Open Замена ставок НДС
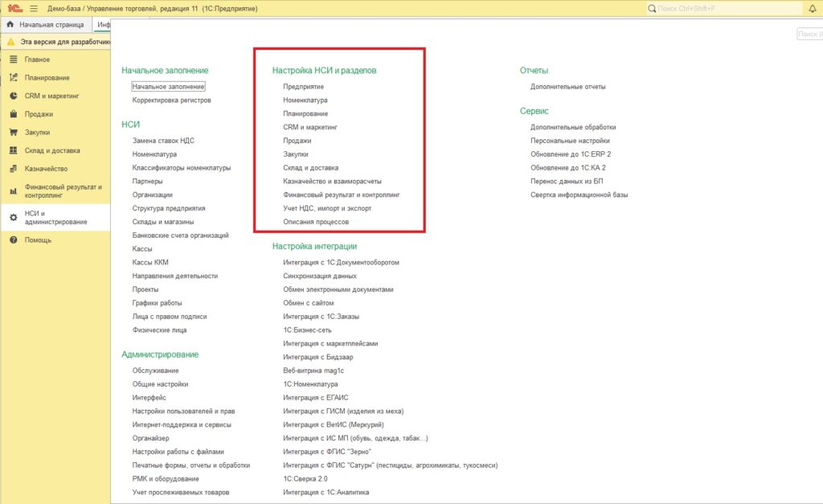The image size is (823, 504). (x=163, y=141)
